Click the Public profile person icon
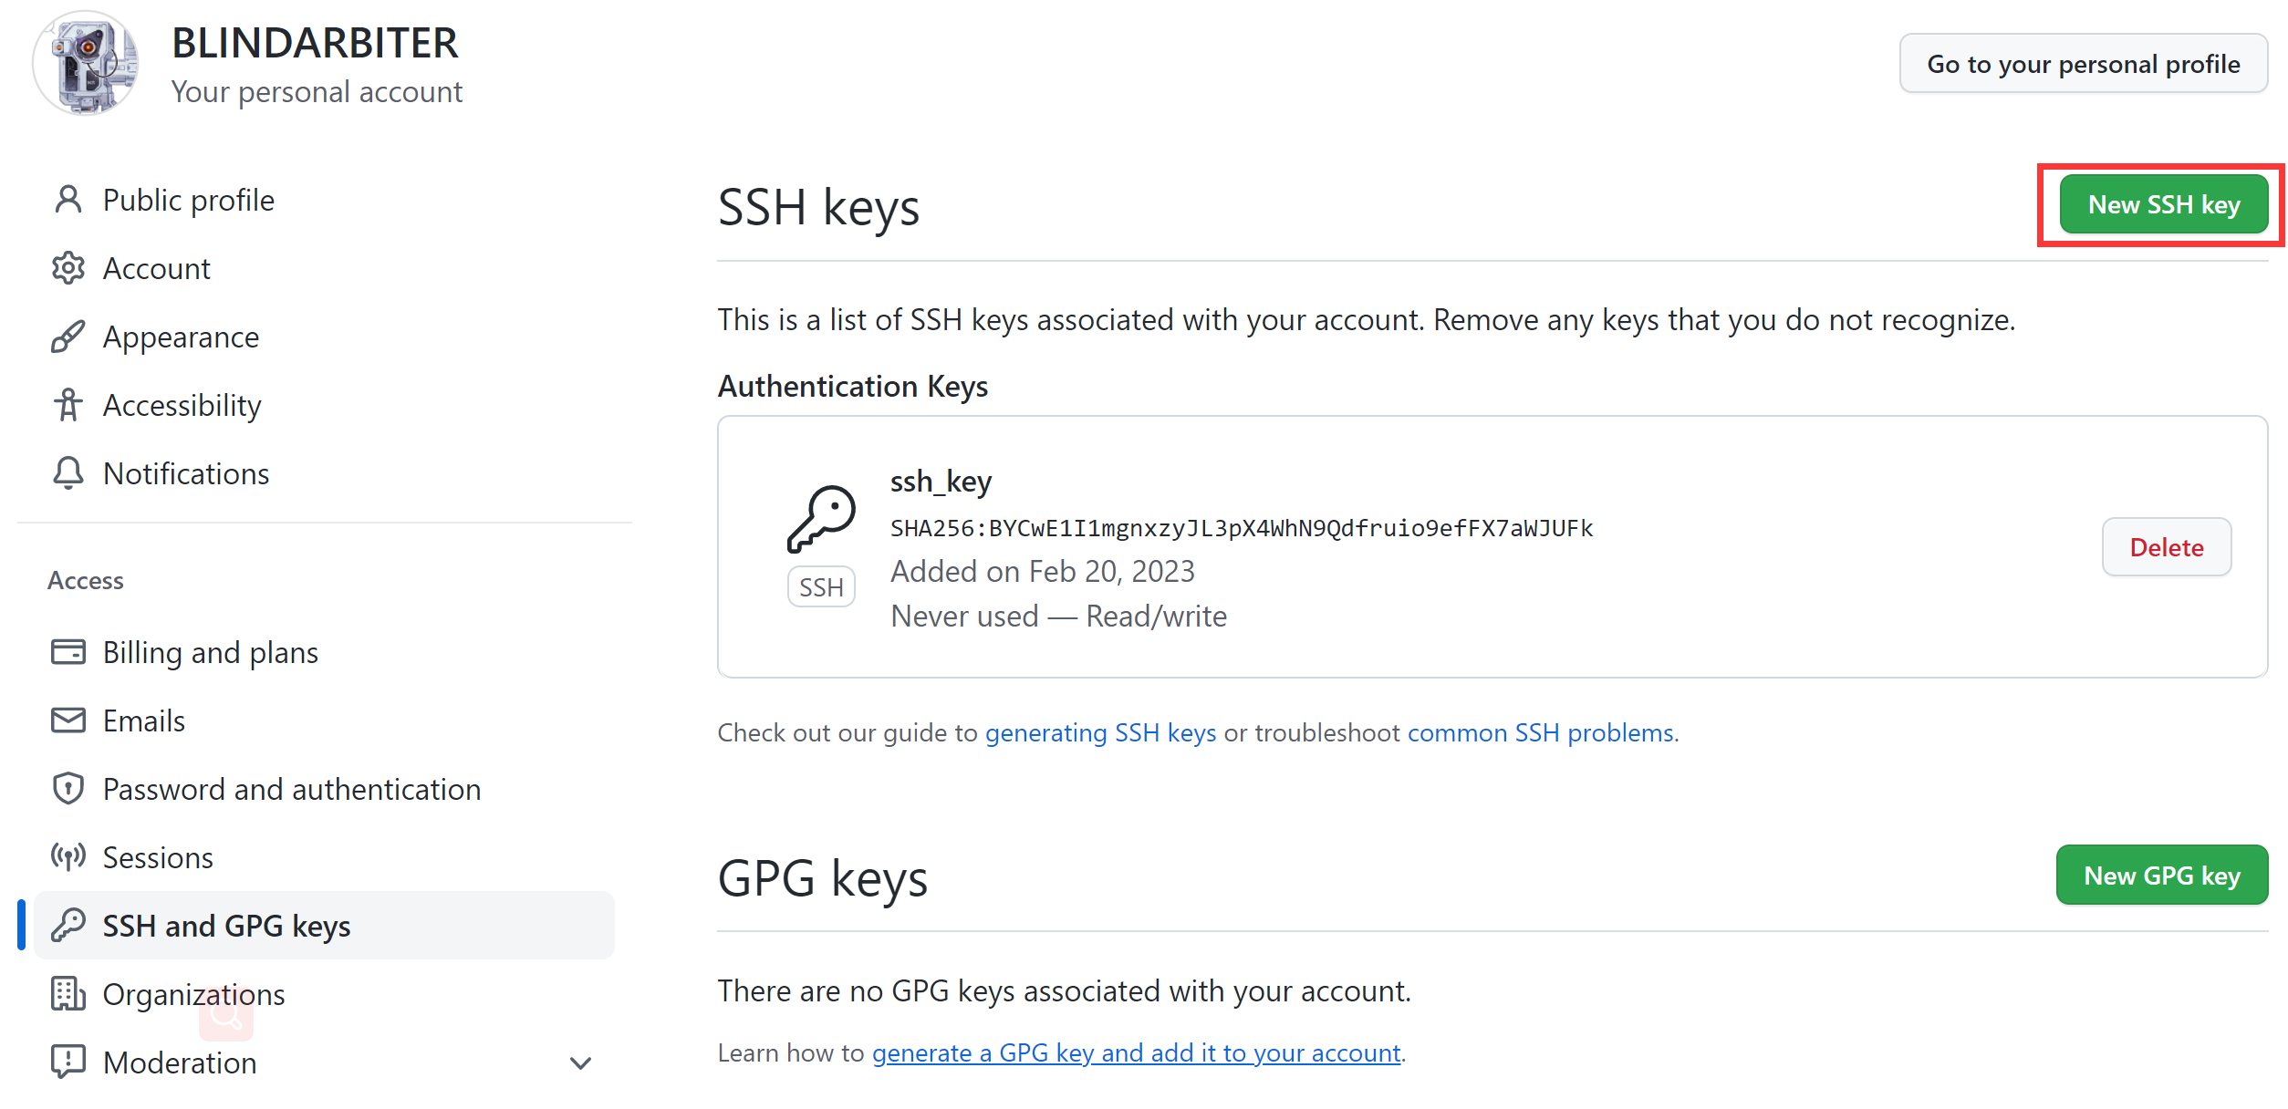Viewport: 2288px width, 1109px height. click(68, 200)
